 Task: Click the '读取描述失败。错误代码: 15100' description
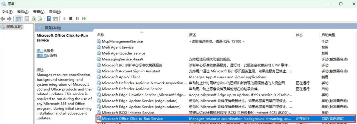[217, 41]
